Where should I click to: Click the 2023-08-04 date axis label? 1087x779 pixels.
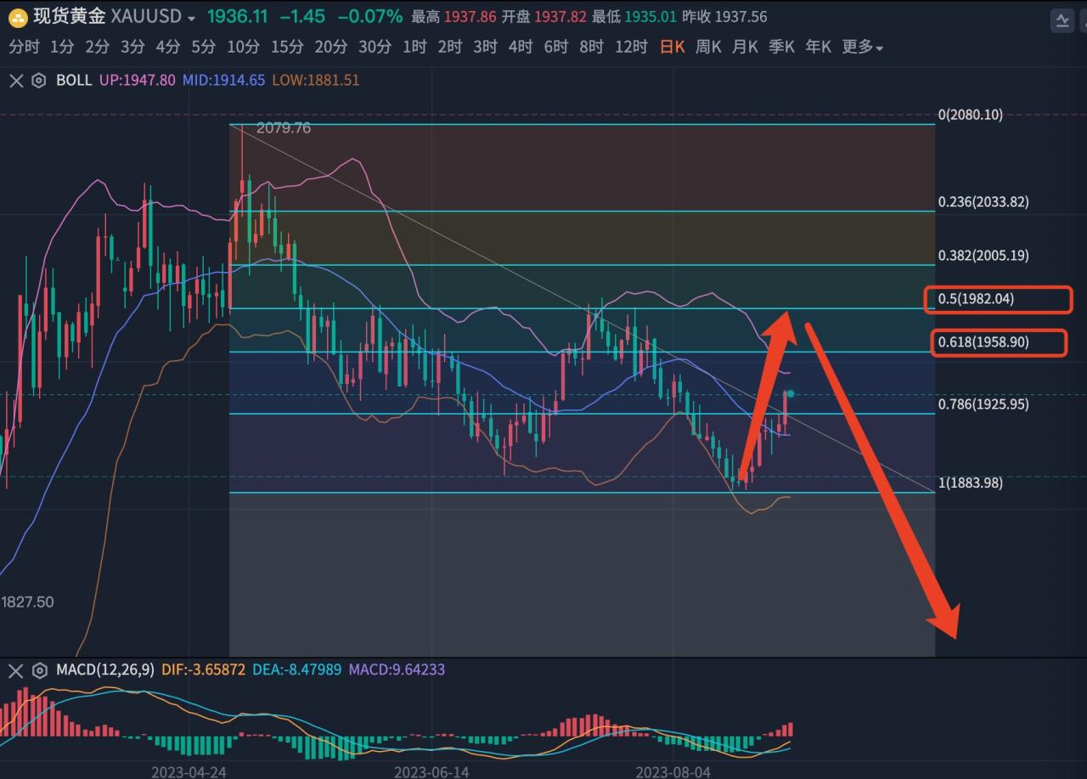(674, 772)
